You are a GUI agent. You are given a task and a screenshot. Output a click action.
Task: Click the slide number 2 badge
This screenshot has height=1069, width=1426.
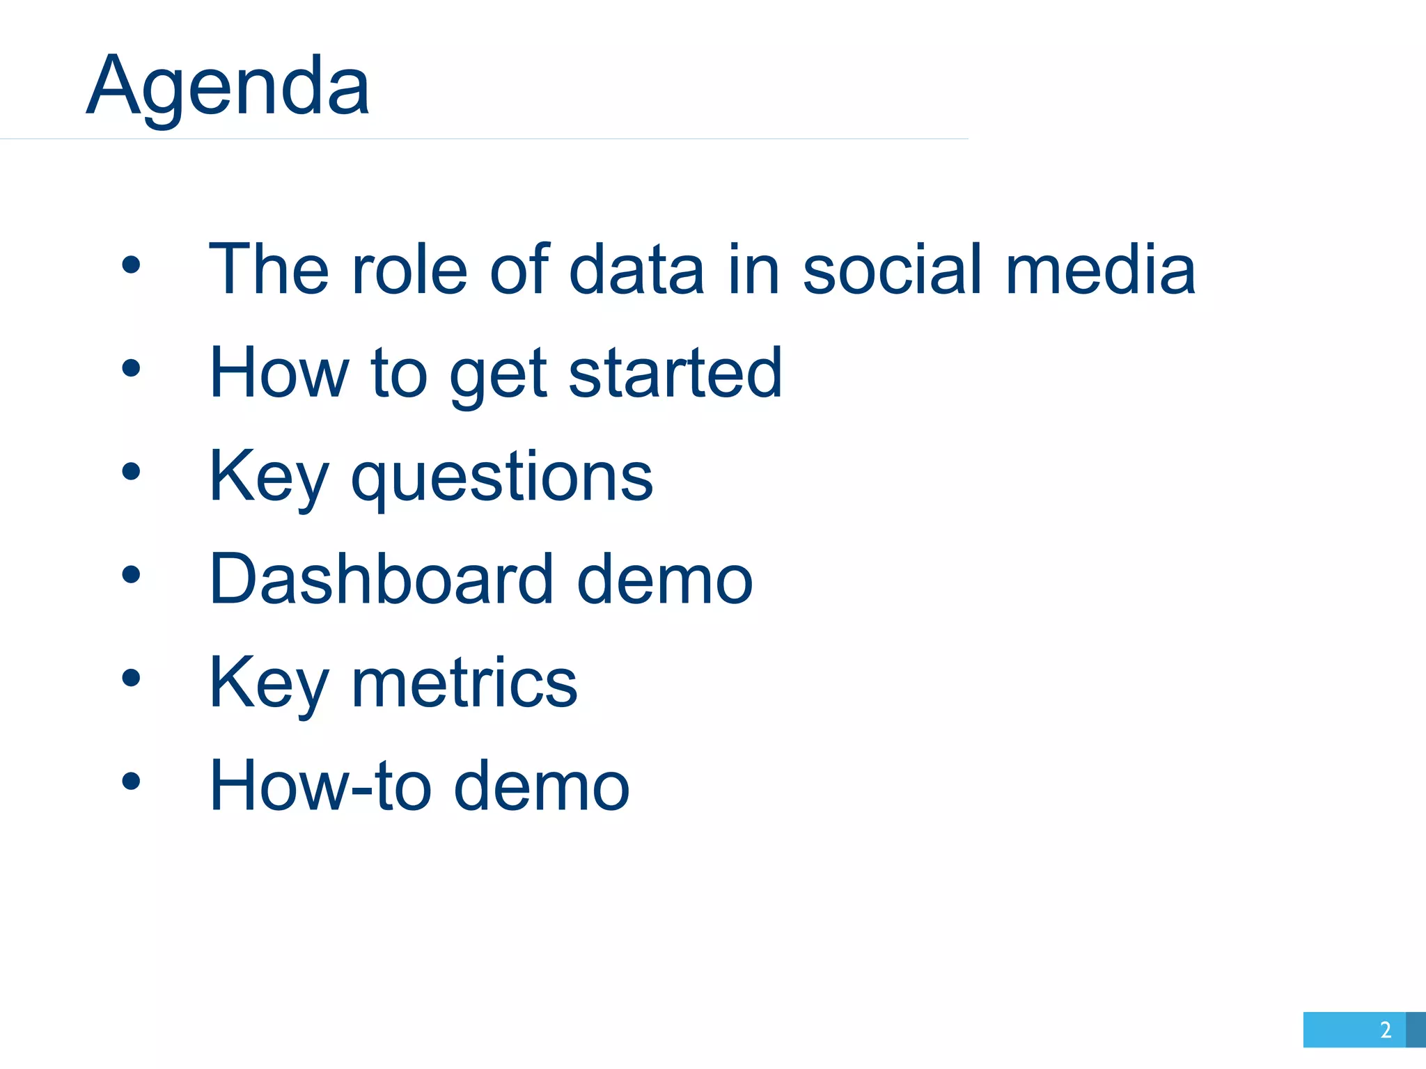click(1354, 1030)
